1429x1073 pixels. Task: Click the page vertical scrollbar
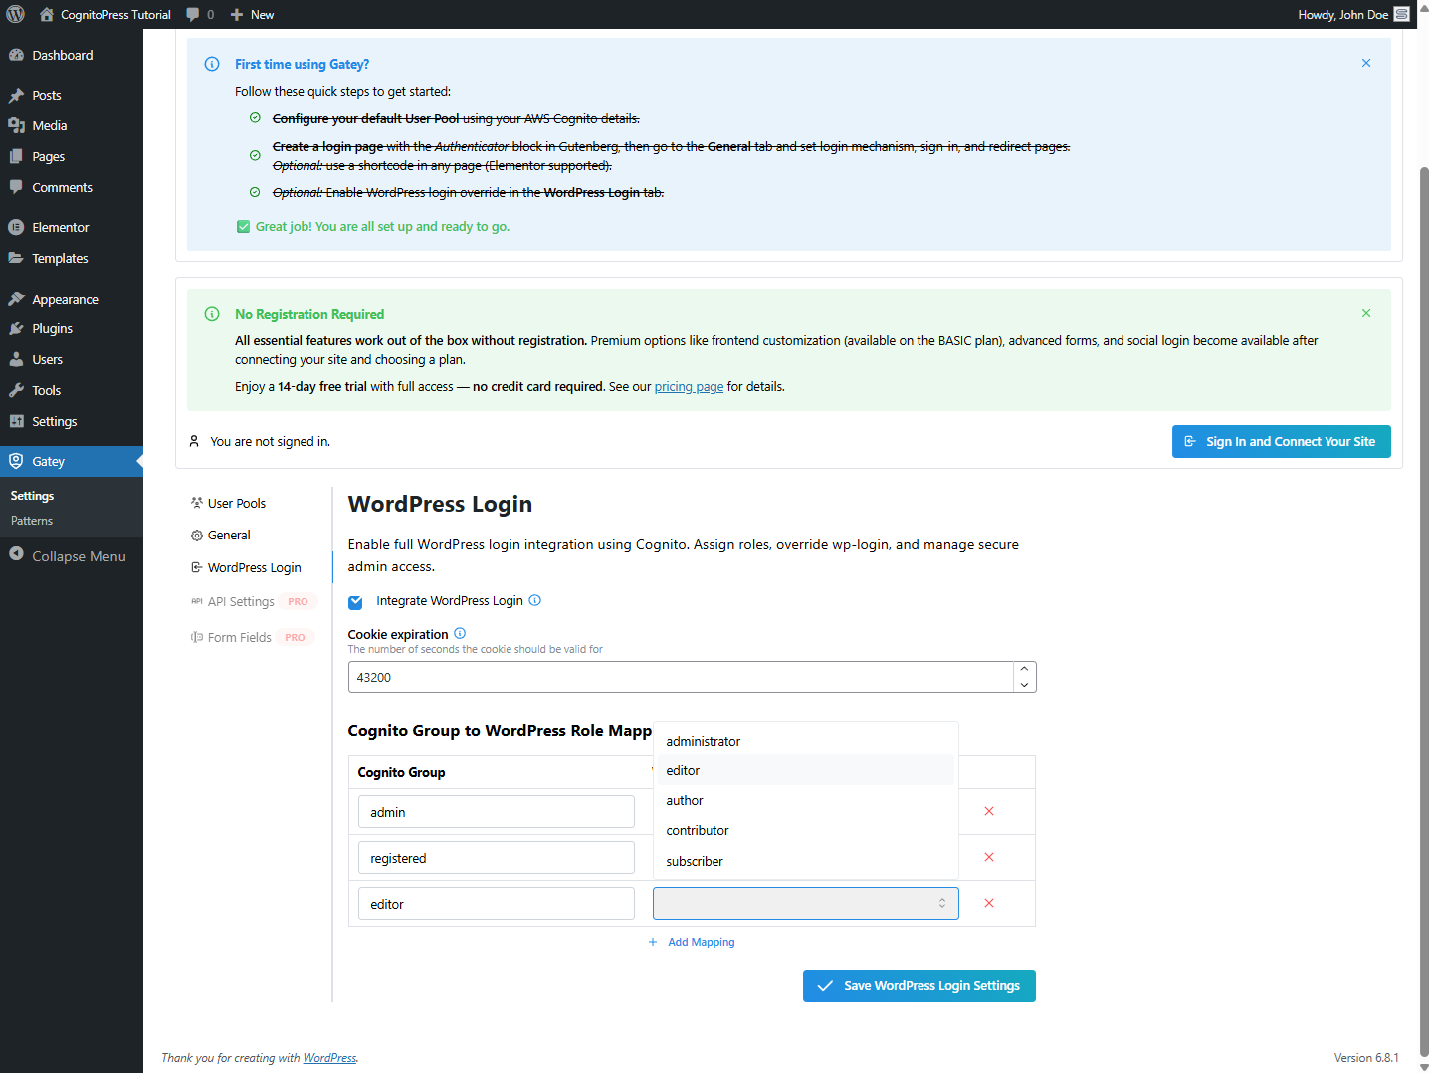click(x=1424, y=612)
